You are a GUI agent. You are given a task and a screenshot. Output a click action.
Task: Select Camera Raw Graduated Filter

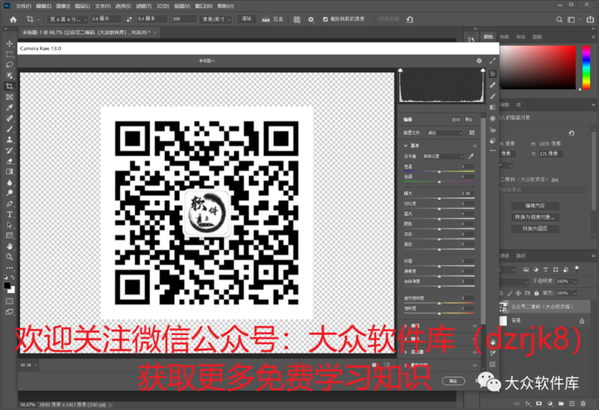coord(493,107)
